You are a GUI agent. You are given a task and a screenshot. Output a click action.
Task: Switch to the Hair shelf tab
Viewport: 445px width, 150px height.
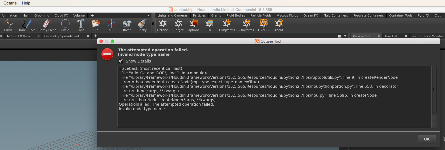click(x=26, y=15)
